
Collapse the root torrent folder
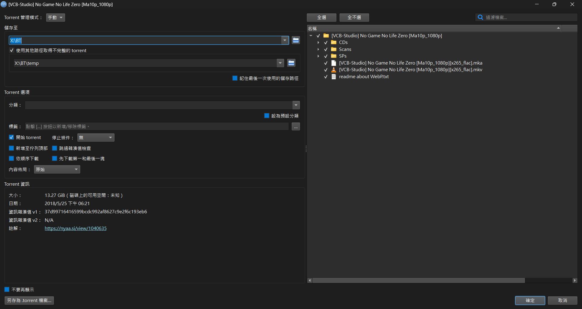coord(311,36)
